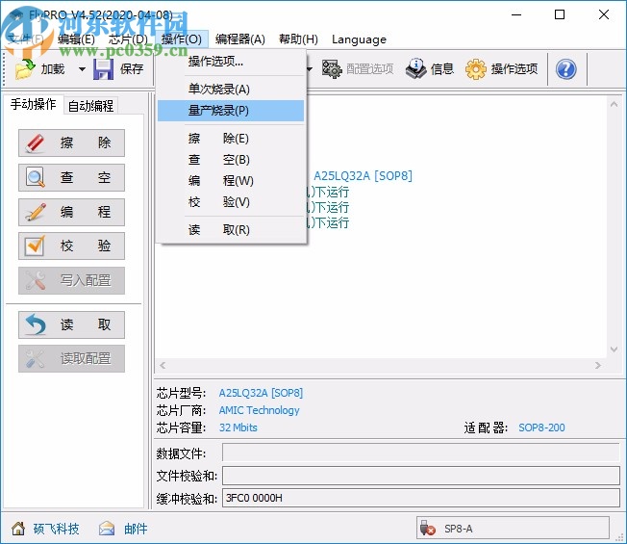Open the 编辑(E) menu
This screenshot has height=544, width=627.
click(x=76, y=39)
